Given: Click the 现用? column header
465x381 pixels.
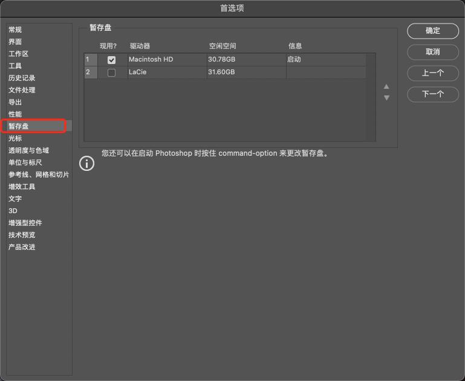Looking at the screenshot, I should (108, 46).
